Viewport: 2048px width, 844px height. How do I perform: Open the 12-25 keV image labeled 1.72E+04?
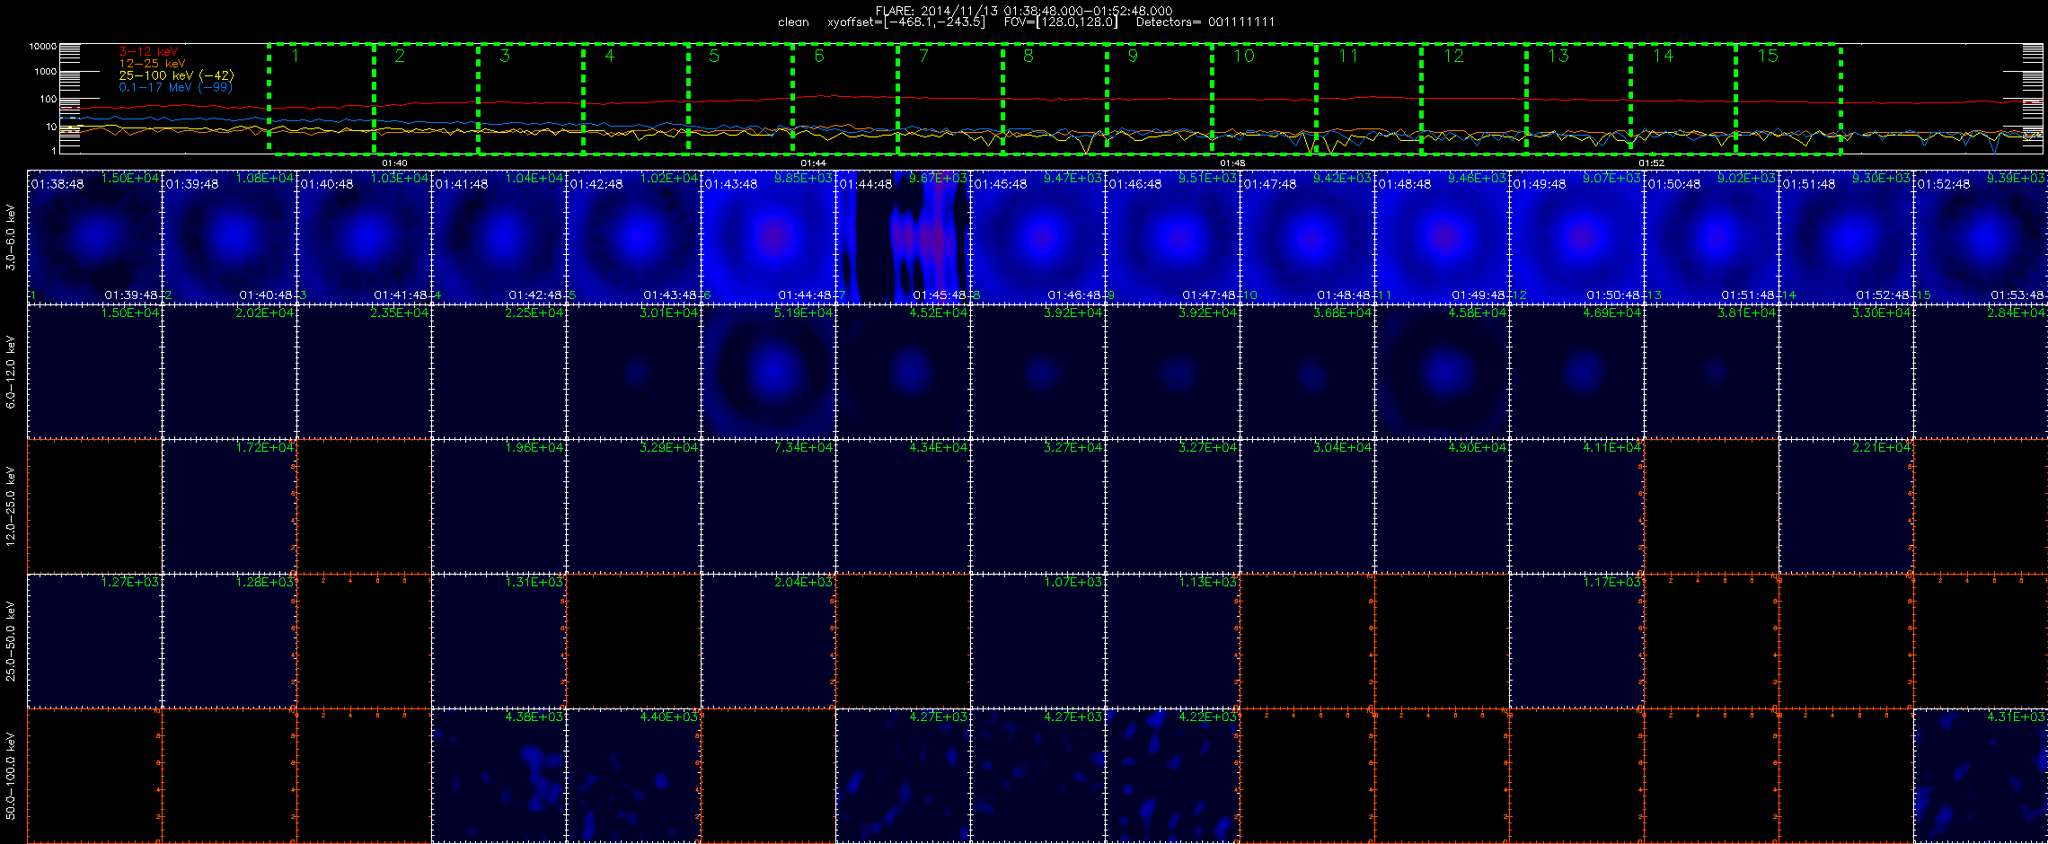pyautogui.click(x=229, y=506)
